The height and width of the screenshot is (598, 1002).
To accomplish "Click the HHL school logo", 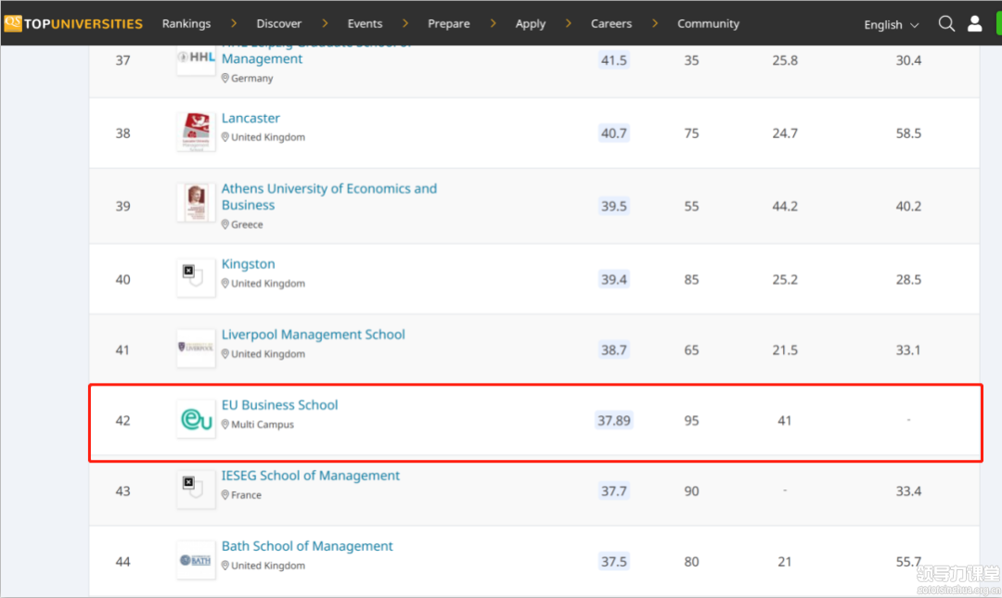I will pyautogui.click(x=196, y=57).
